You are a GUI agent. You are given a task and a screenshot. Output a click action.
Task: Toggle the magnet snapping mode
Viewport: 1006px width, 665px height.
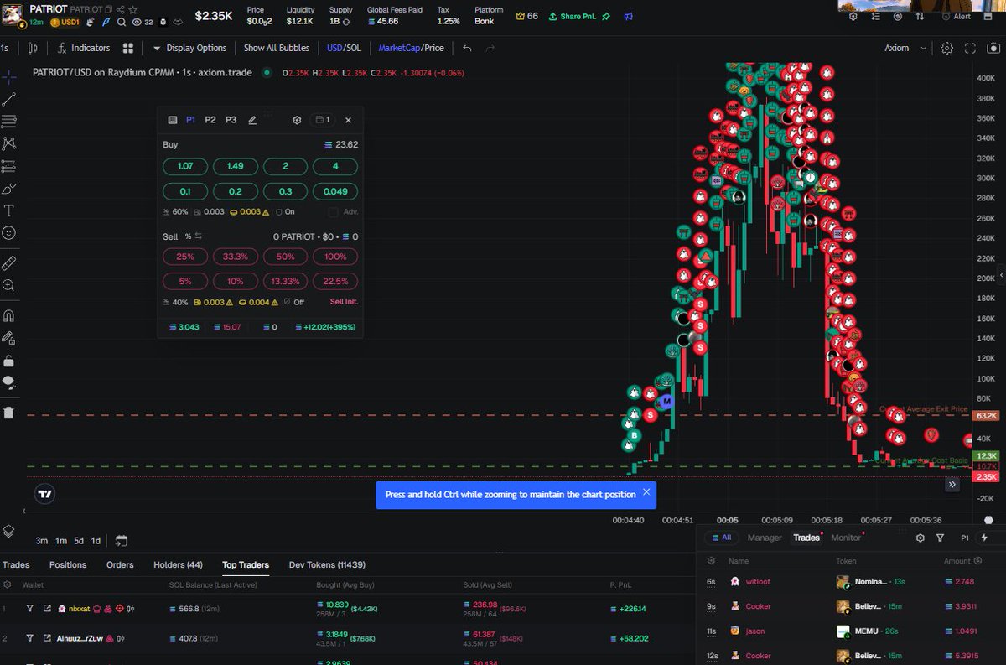9,316
